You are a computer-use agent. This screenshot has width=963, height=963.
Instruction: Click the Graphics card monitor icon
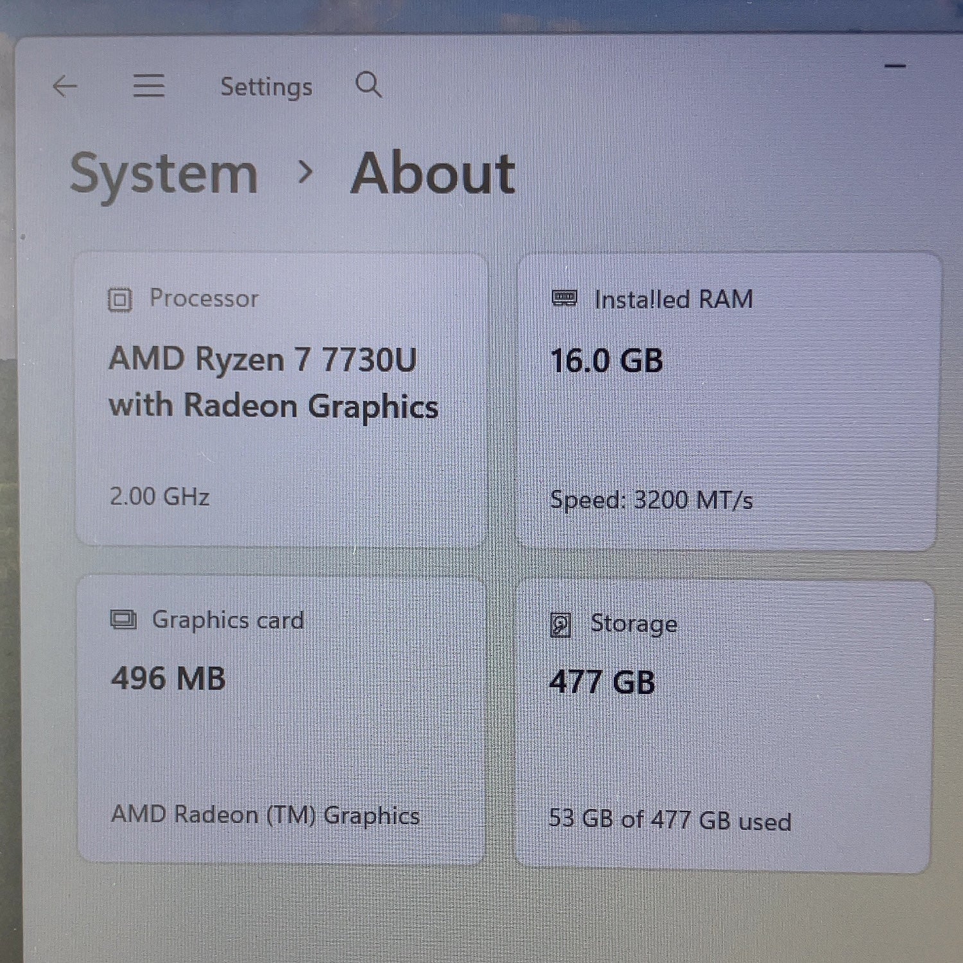click(x=123, y=620)
